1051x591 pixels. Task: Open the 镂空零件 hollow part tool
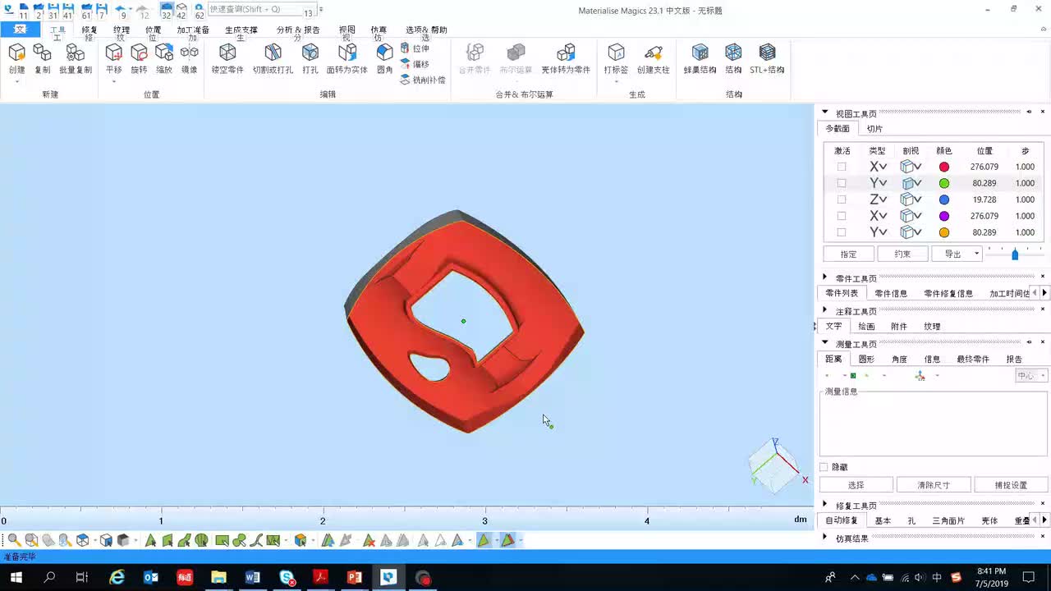click(227, 59)
